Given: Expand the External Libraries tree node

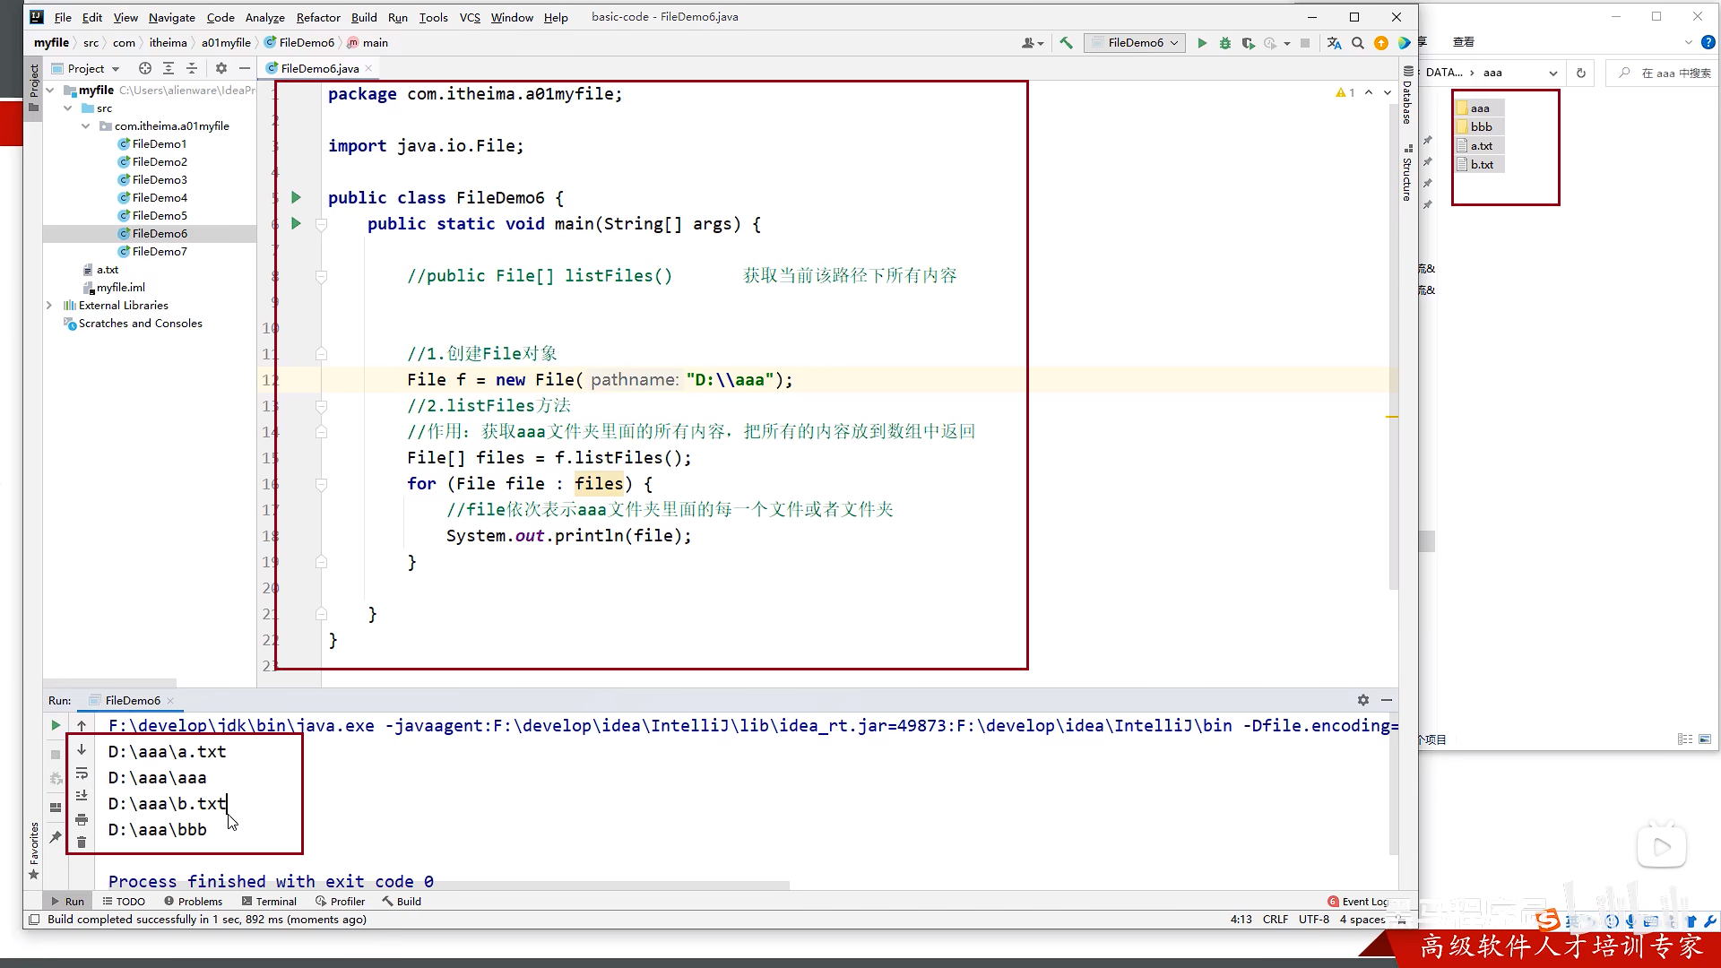Looking at the screenshot, I should (49, 306).
